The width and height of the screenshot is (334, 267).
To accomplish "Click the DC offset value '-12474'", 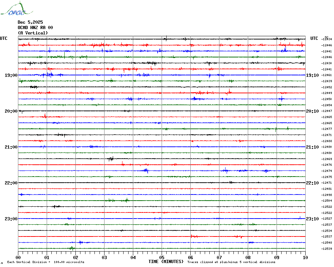I will [326, 171].
